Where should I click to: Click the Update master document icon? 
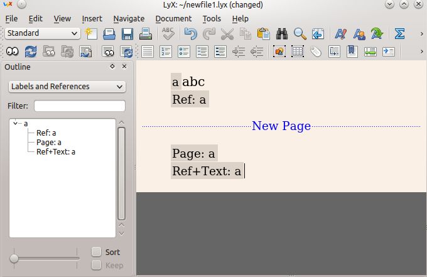67,52
